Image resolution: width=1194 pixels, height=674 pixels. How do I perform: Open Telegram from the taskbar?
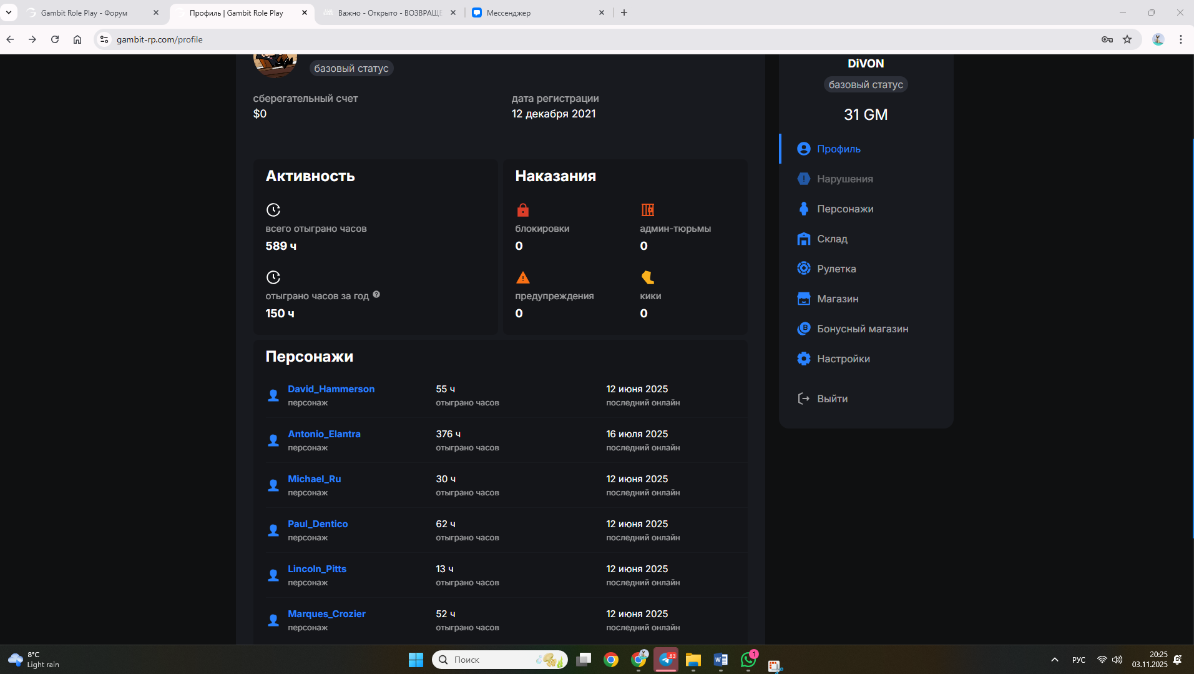(x=666, y=660)
